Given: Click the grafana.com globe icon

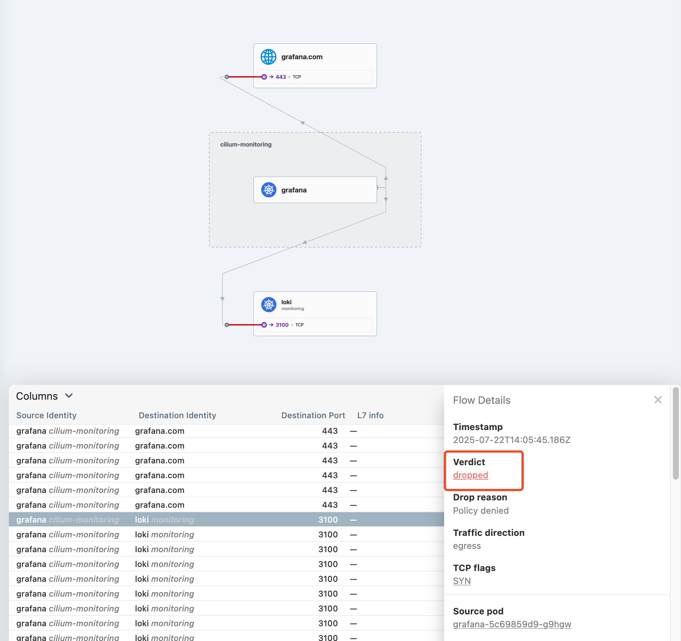Looking at the screenshot, I should click(x=268, y=57).
